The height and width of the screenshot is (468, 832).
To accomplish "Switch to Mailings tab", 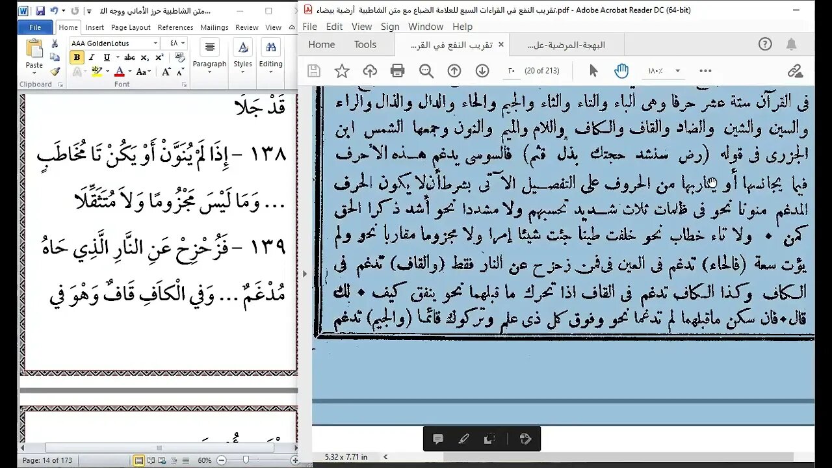I will pyautogui.click(x=214, y=27).
